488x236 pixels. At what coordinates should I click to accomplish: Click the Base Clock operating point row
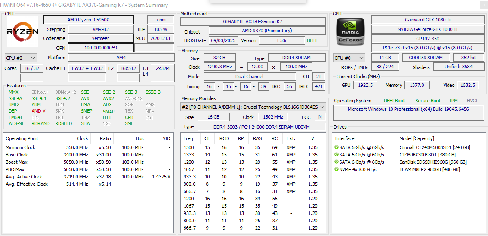coord(88,154)
